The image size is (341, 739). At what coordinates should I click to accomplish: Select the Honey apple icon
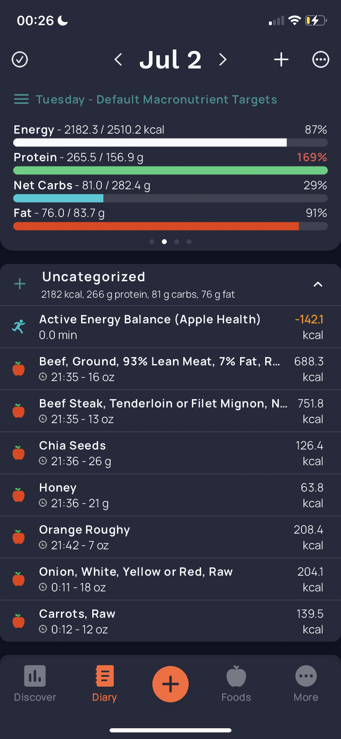click(19, 495)
